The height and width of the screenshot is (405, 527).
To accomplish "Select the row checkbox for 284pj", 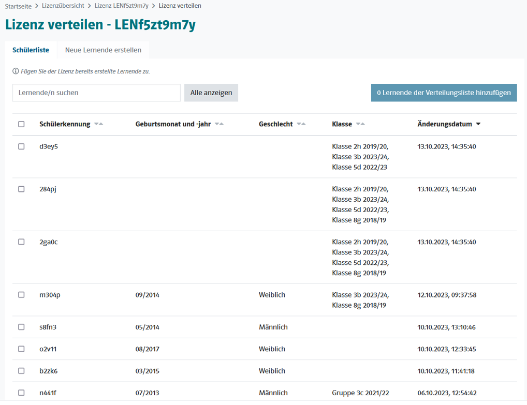I will (21, 189).
